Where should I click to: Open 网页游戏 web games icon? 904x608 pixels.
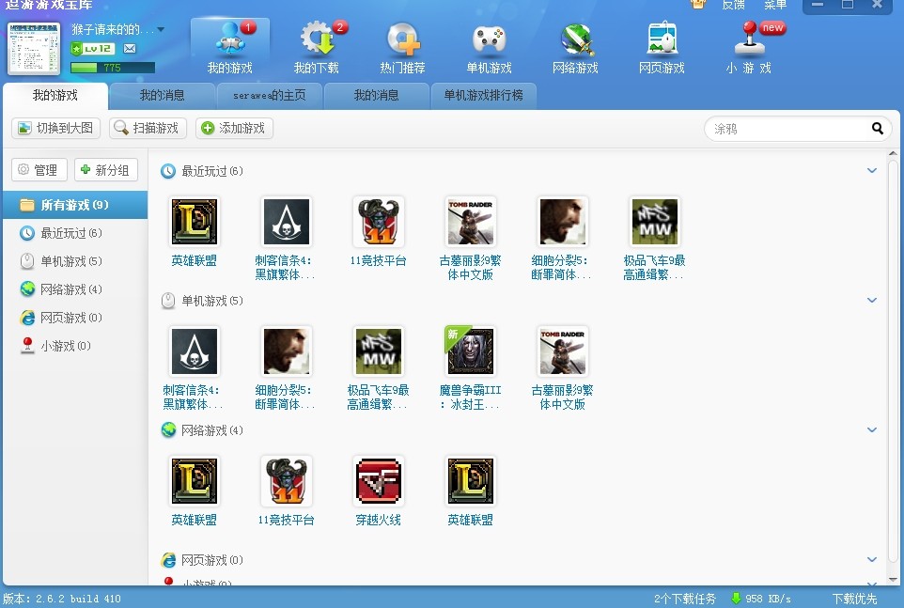click(x=662, y=49)
